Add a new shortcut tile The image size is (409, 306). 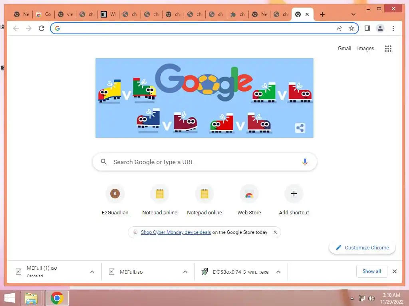pyautogui.click(x=294, y=200)
